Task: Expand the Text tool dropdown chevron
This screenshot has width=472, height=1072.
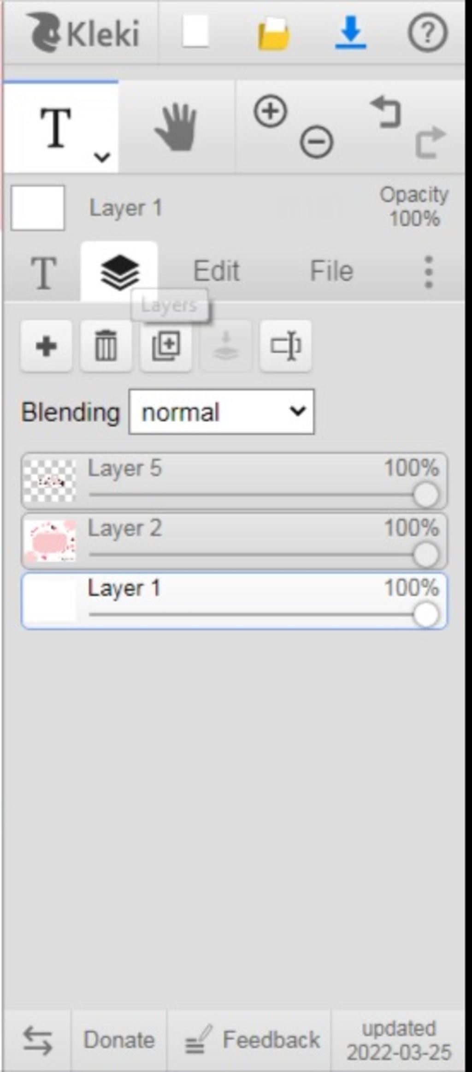Action: pyautogui.click(x=102, y=157)
